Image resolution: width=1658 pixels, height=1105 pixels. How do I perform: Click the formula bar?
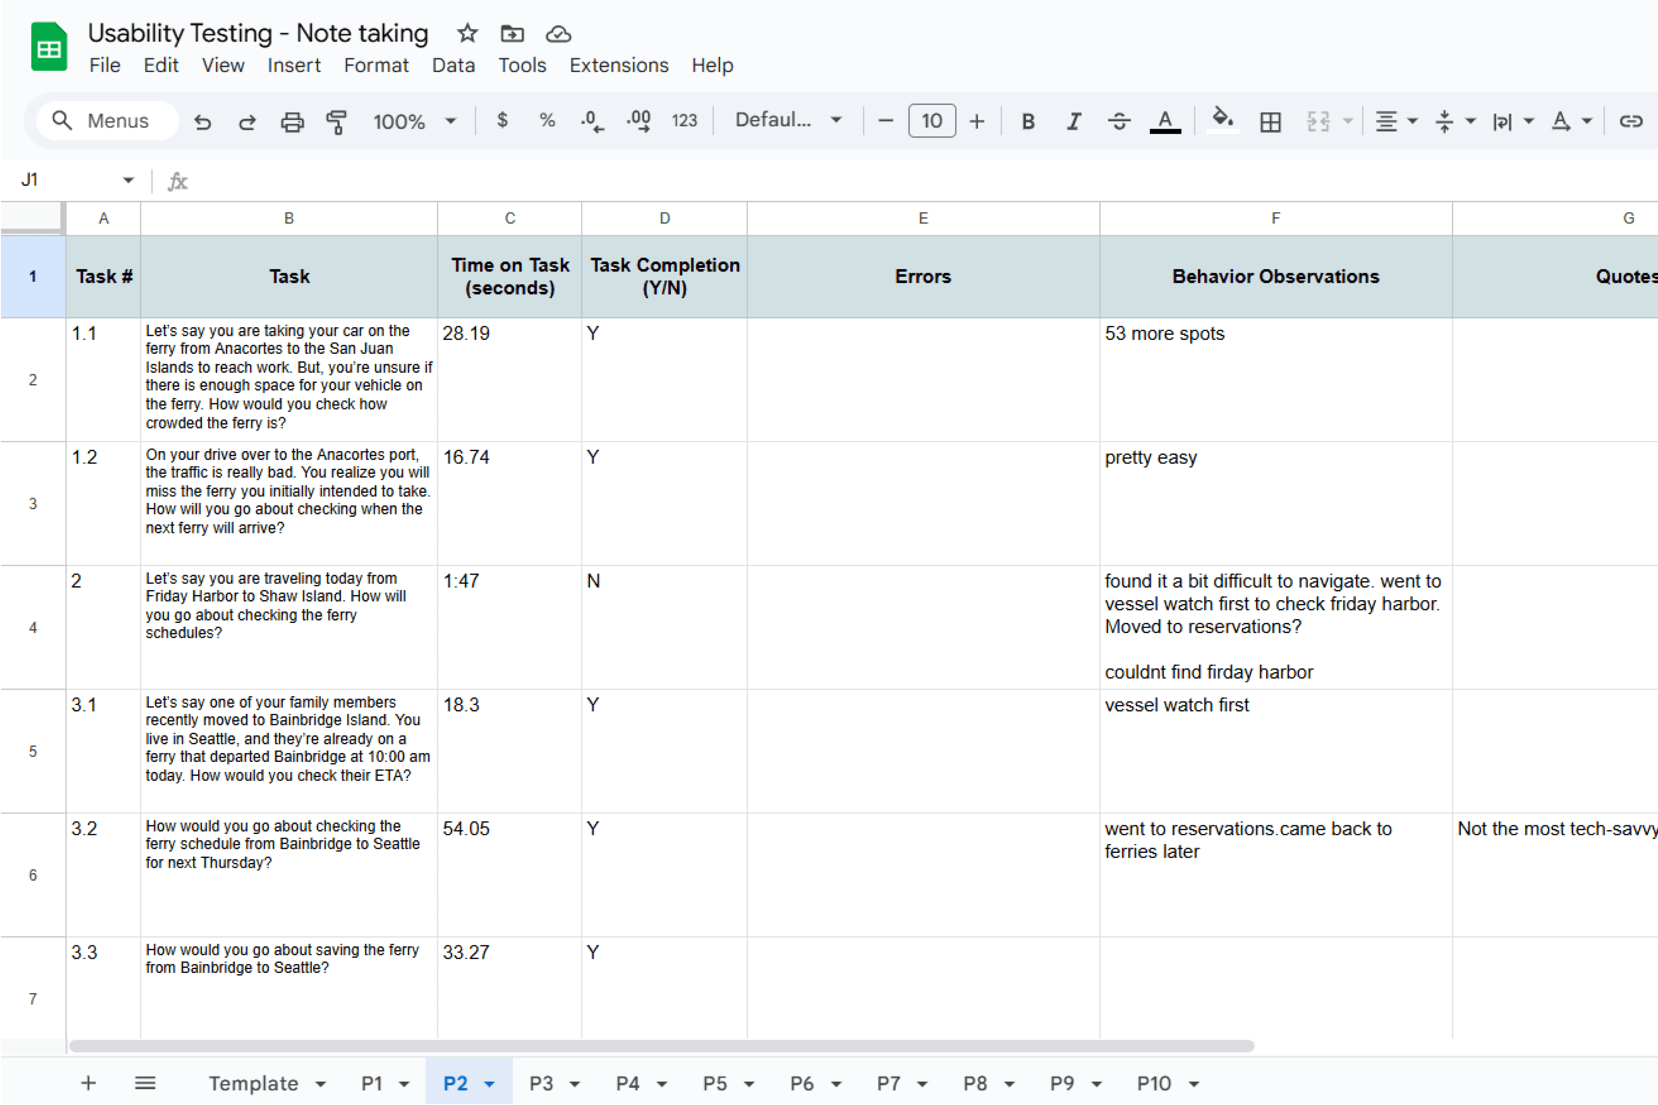click(x=917, y=181)
